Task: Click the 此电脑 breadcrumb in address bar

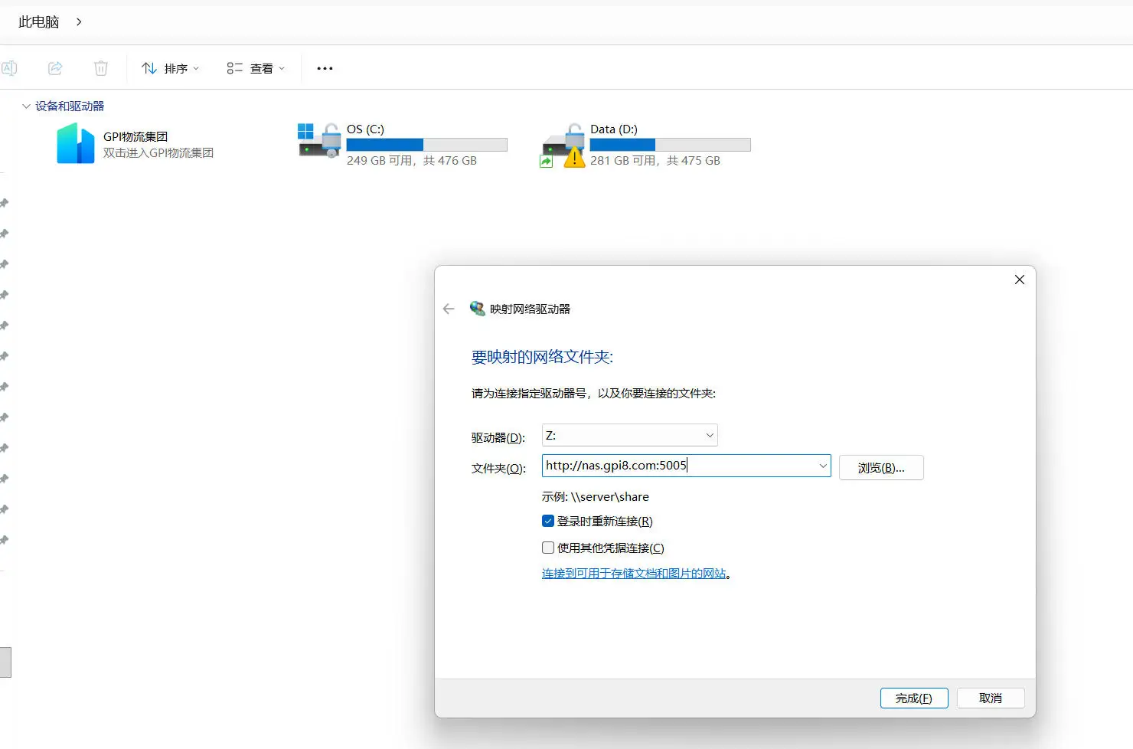Action: click(39, 22)
